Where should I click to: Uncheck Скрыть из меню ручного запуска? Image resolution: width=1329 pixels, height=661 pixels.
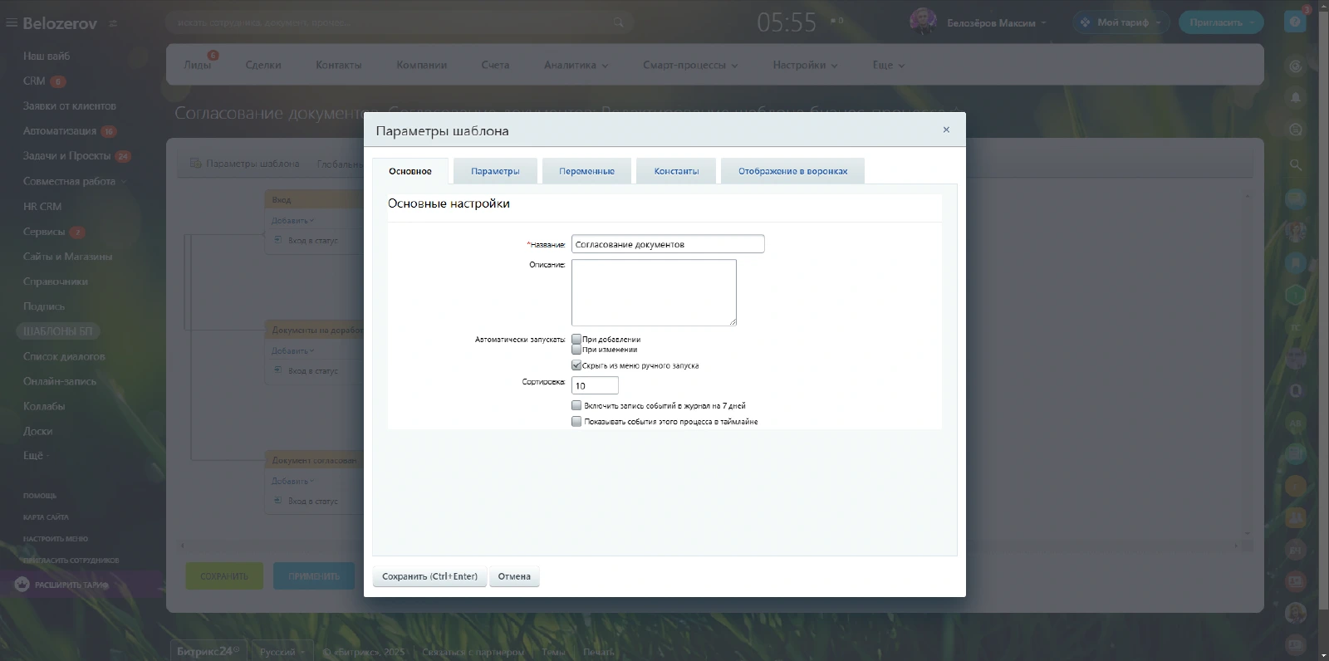(576, 365)
